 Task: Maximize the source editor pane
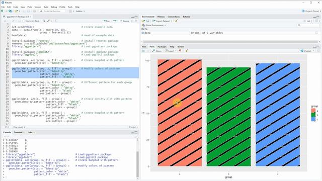coord(136,17)
